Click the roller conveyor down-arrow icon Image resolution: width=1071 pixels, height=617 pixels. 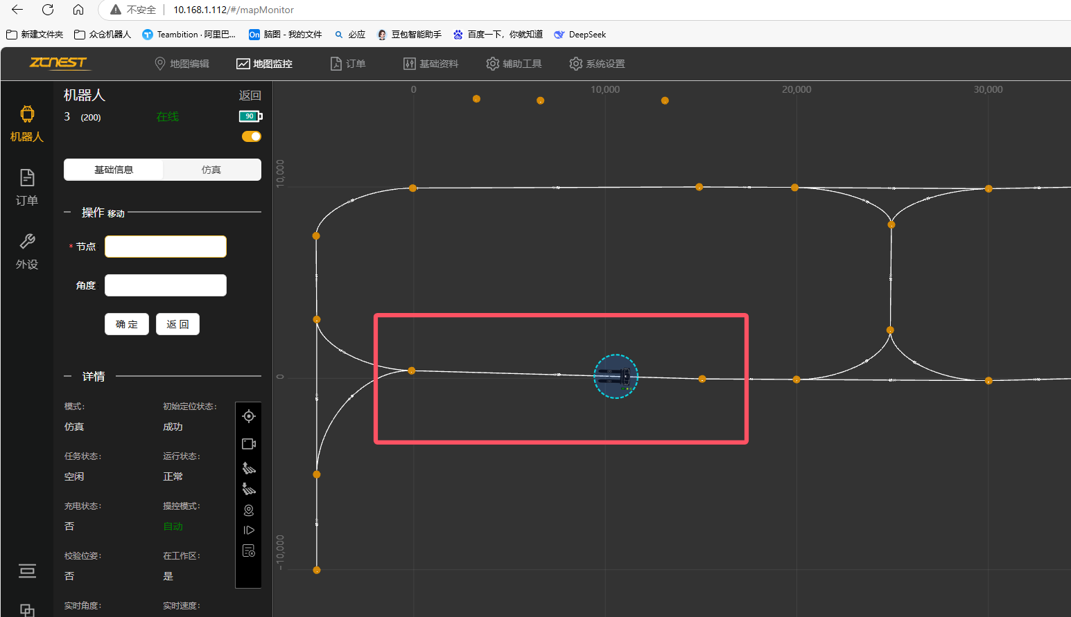coord(249,489)
